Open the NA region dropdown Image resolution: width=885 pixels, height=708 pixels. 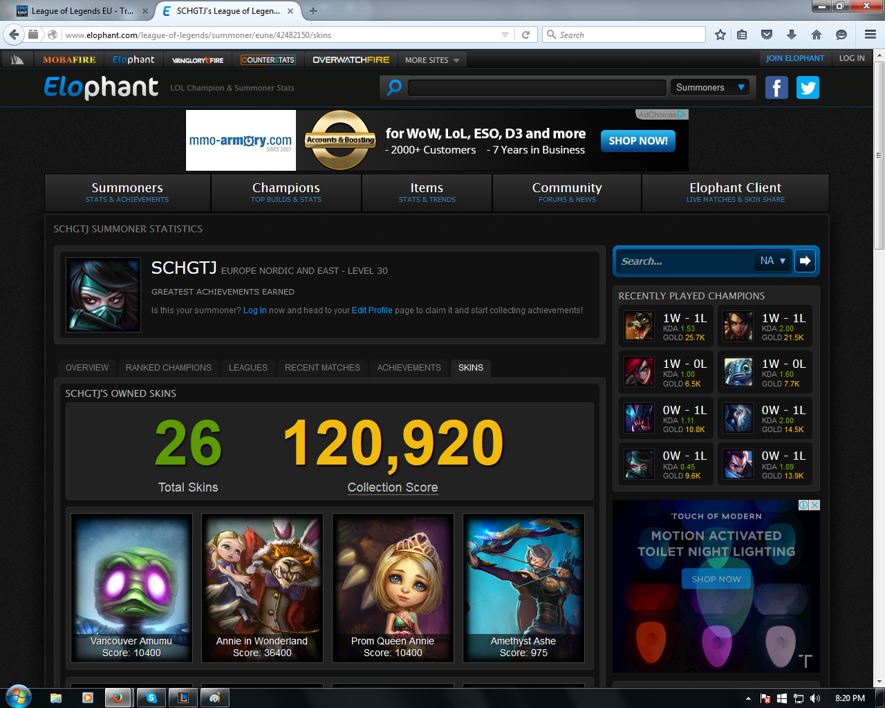(772, 261)
